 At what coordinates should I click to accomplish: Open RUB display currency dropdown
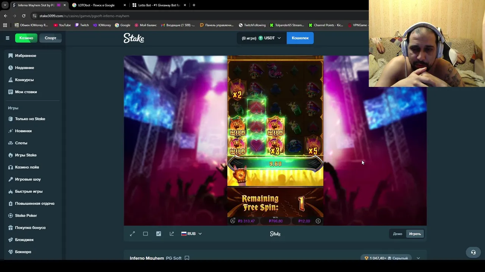191,234
